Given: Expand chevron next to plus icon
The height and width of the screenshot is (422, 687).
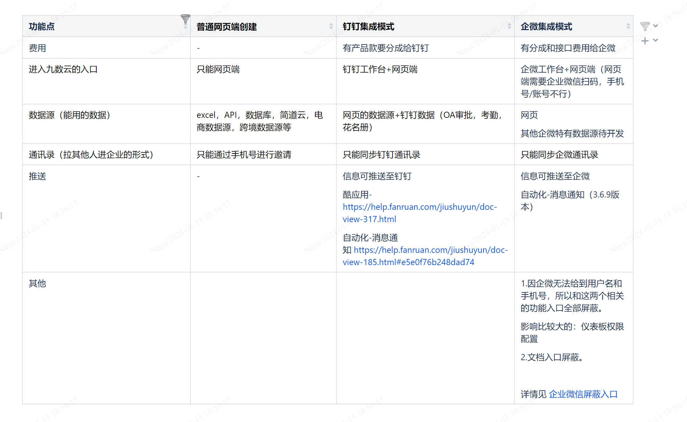Looking at the screenshot, I should 656,40.
